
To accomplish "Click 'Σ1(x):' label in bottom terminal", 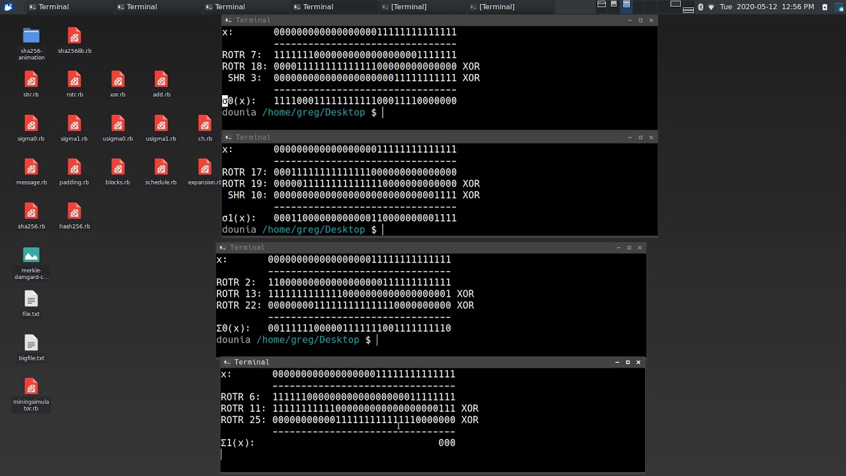I will [238, 443].
